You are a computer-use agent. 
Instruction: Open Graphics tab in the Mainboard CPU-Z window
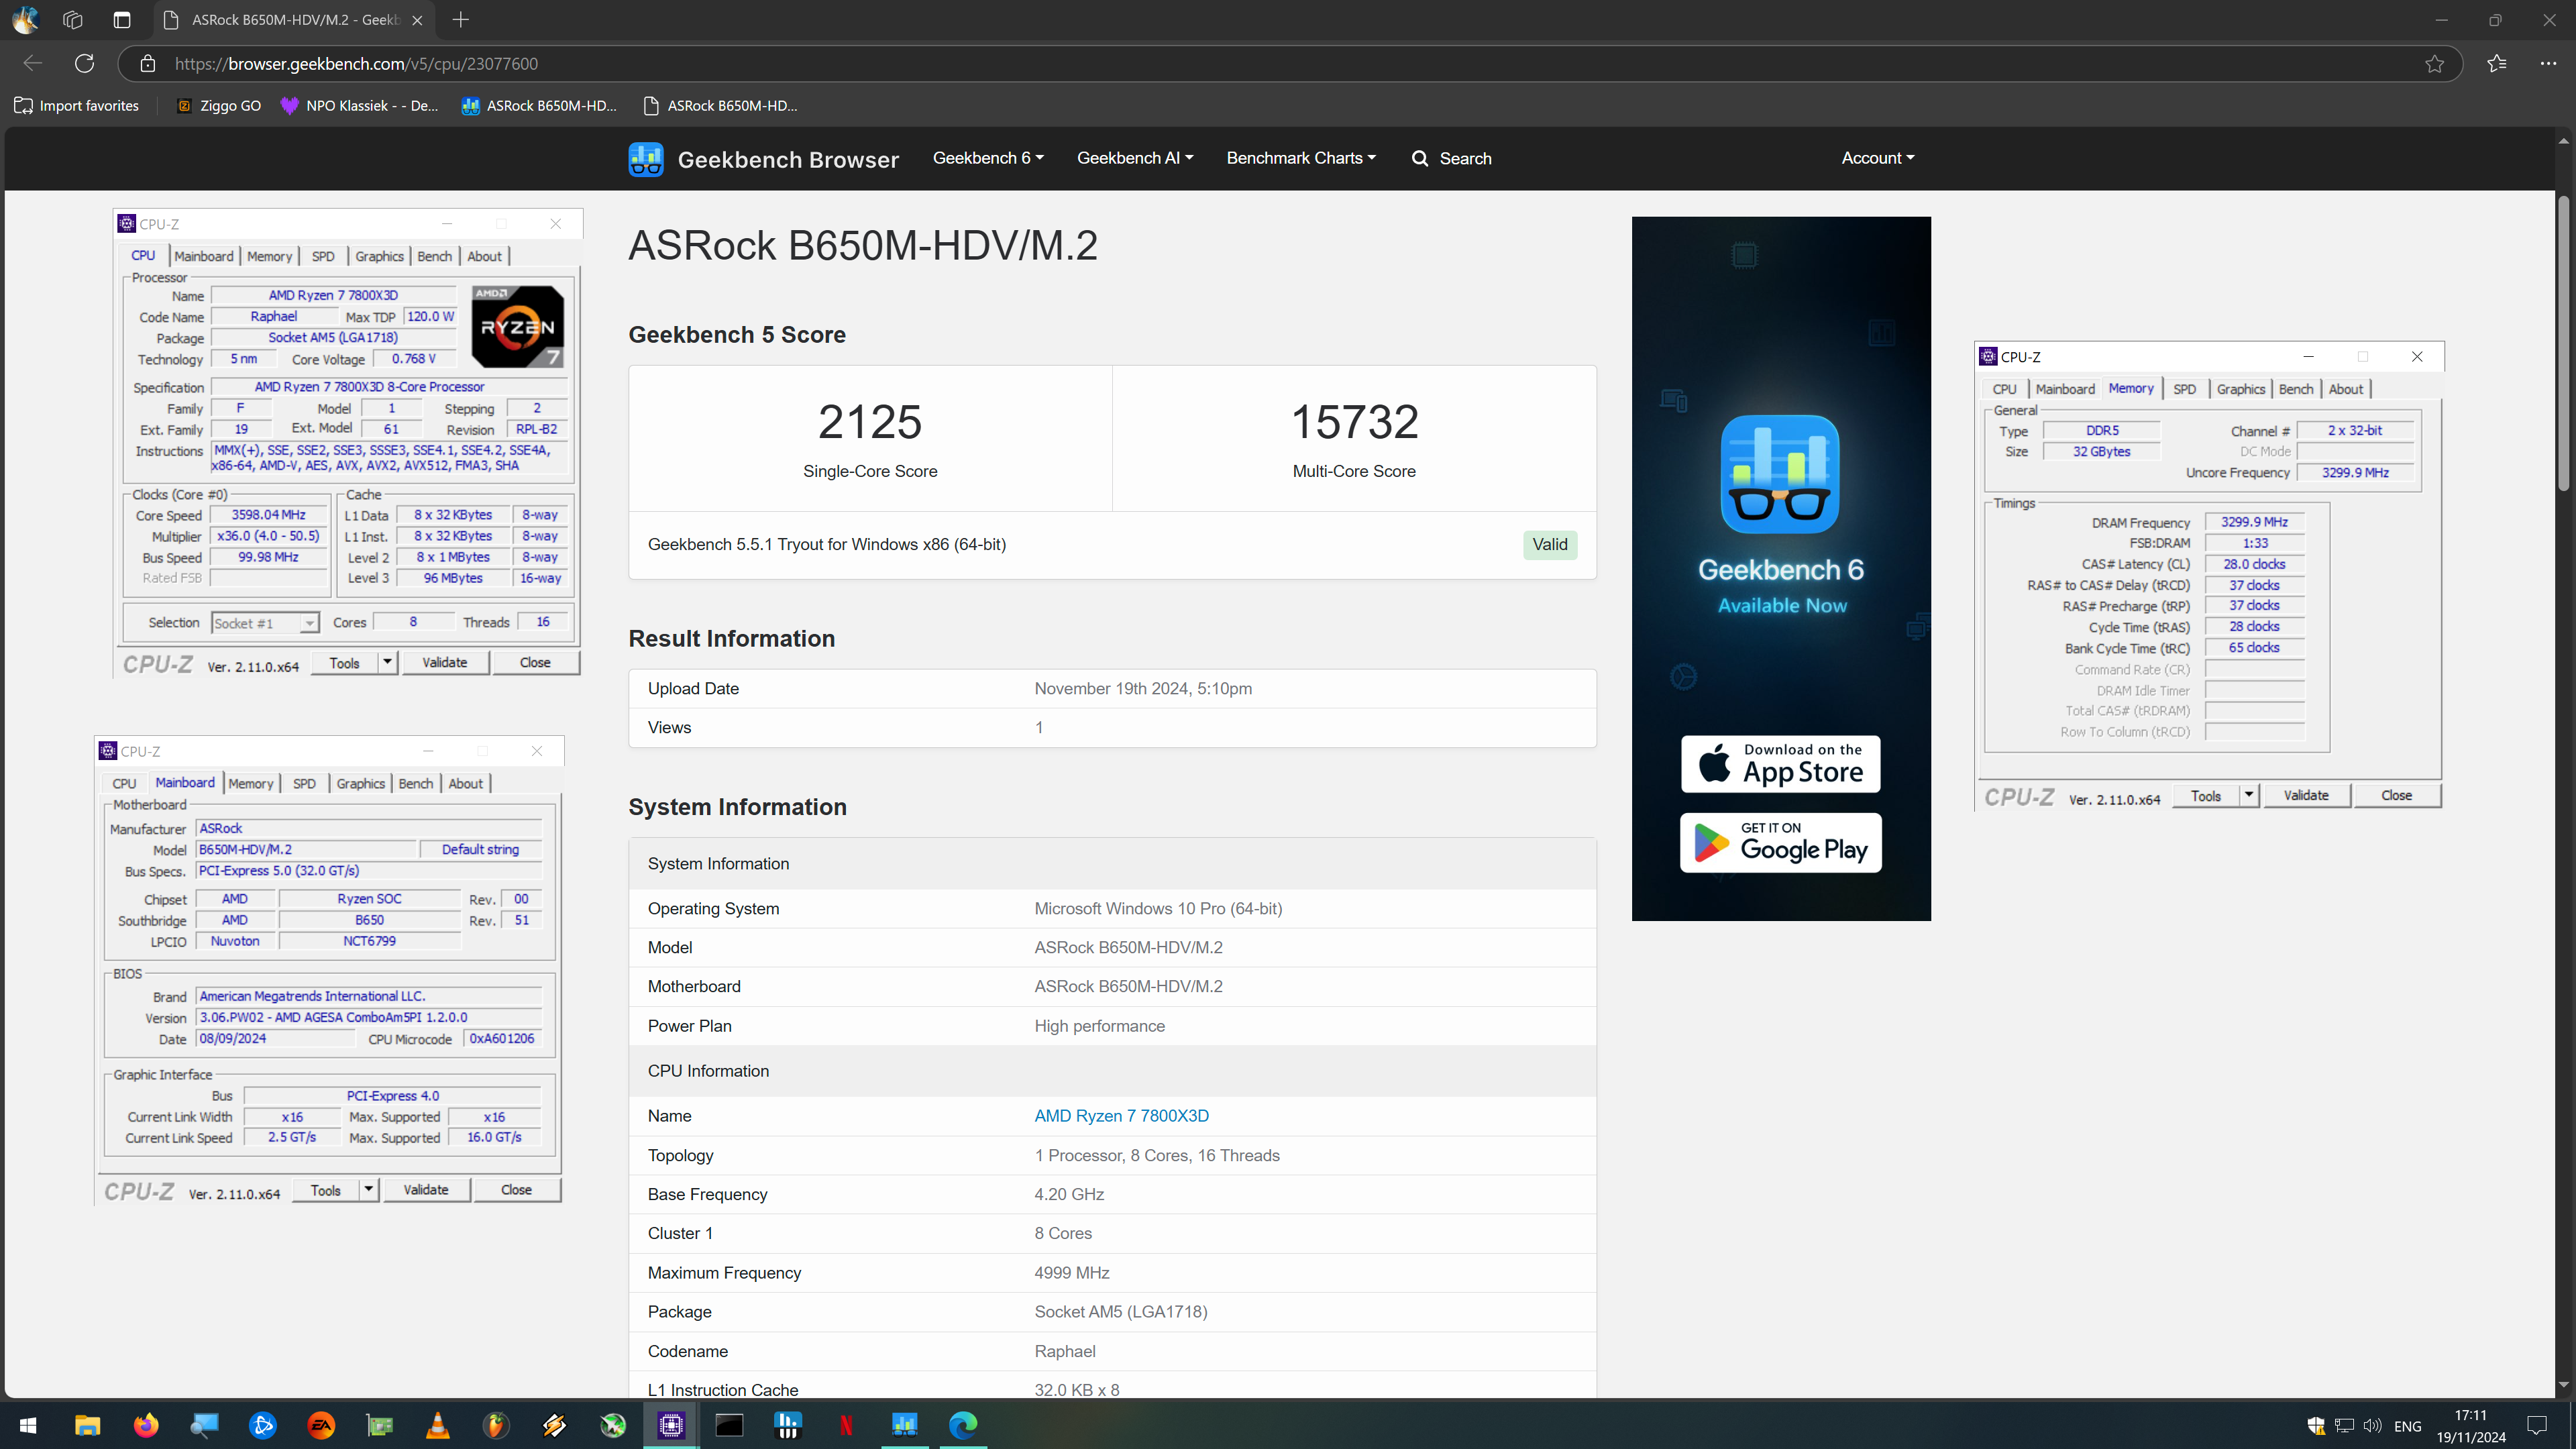(x=360, y=783)
